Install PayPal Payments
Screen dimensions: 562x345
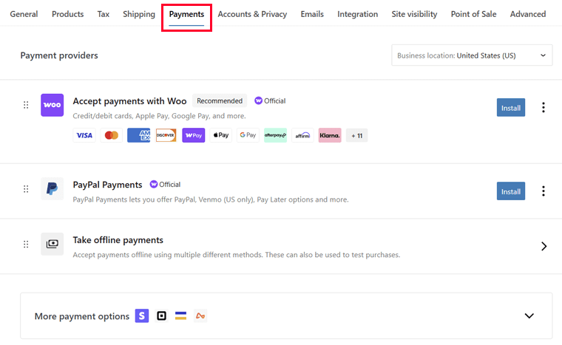pos(511,191)
